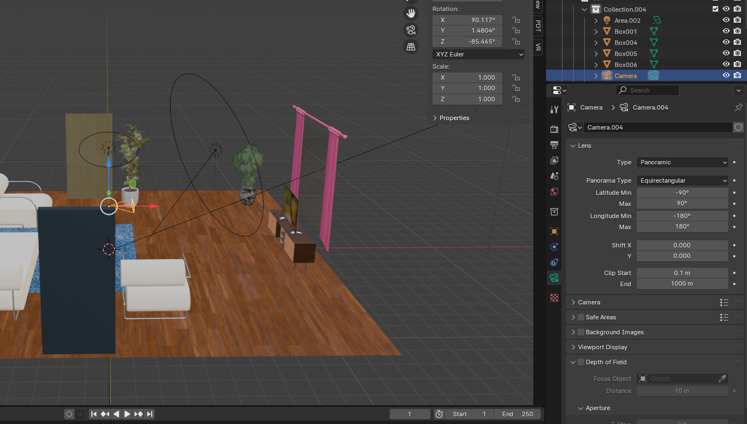Screen dimensions: 747x424
Task: Lock the Rotation X value
Action: pos(516,20)
